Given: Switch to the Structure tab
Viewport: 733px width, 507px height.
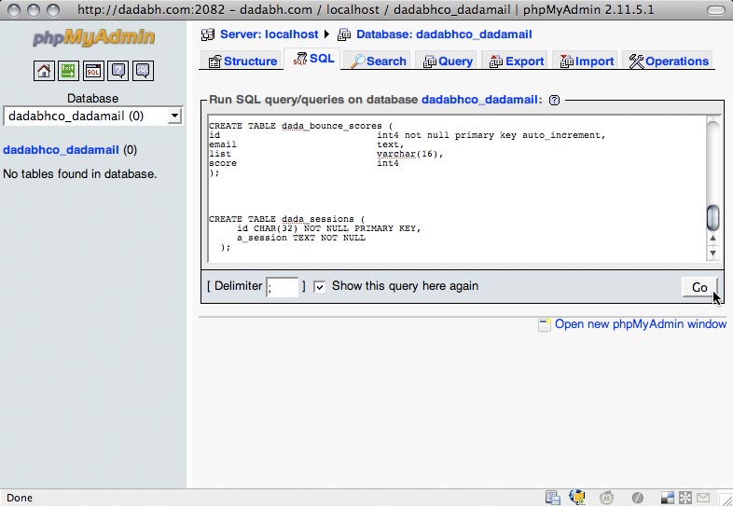Looking at the screenshot, I should [242, 62].
